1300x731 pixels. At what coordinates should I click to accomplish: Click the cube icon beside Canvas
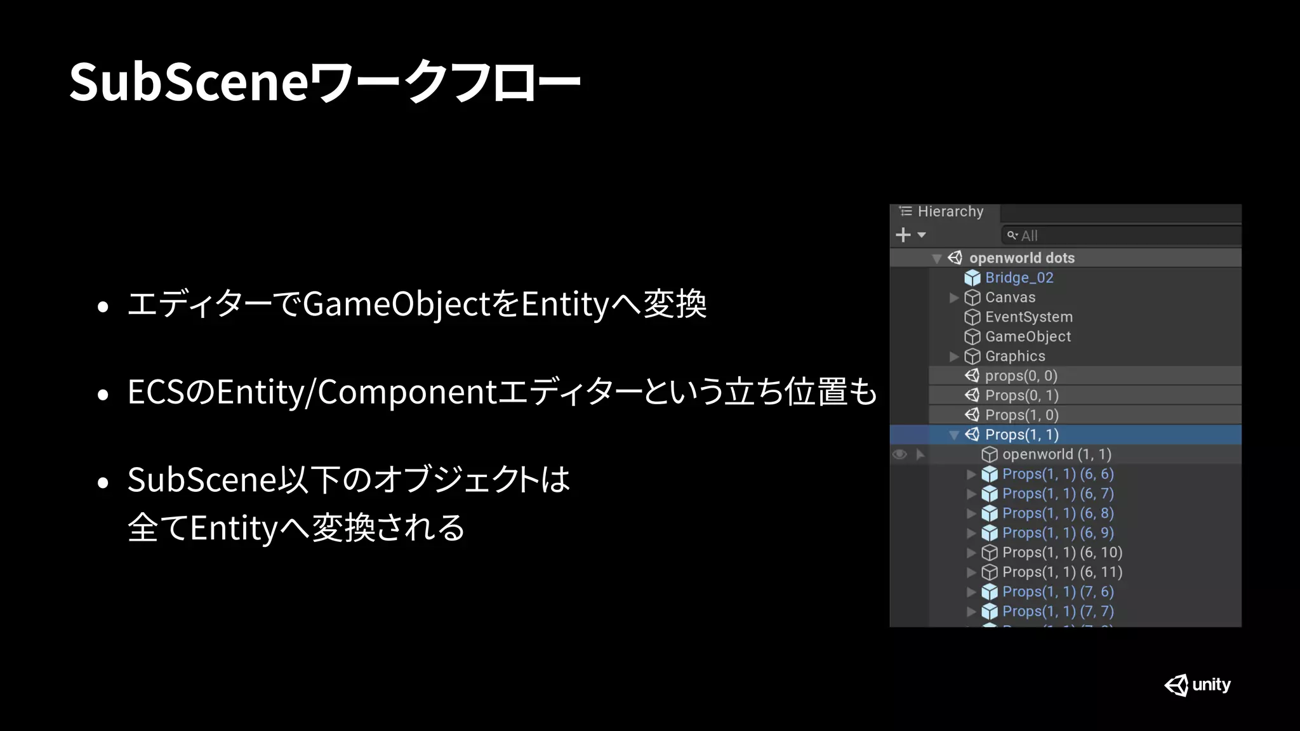click(972, 298)
